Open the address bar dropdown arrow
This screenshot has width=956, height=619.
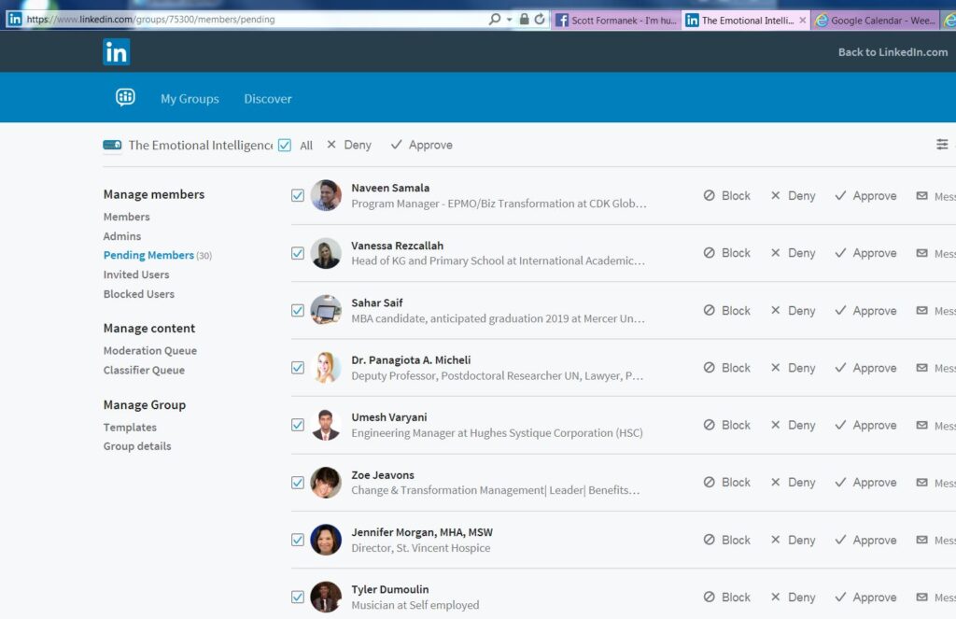click(x=509, y=20)
